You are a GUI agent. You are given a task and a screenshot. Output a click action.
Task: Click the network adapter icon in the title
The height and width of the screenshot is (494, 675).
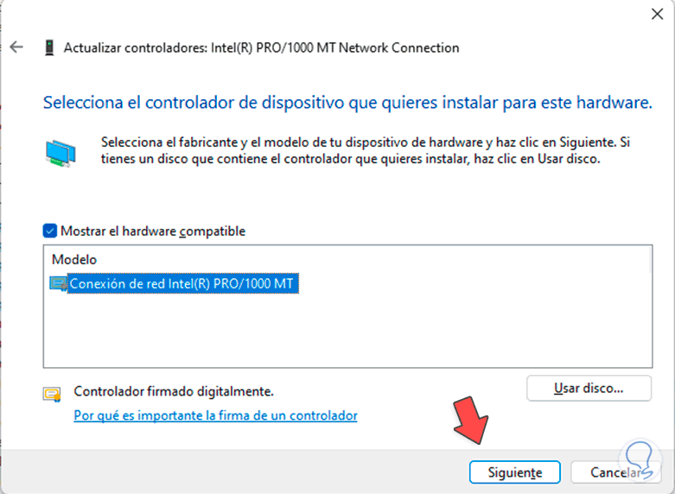tap(49, 47)
